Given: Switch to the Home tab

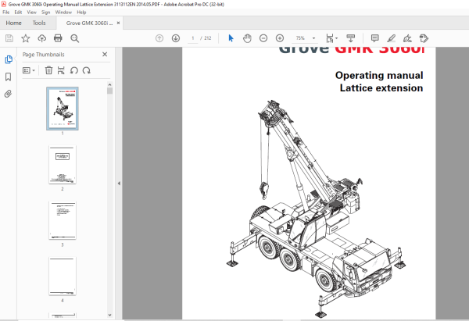Looking at the screenshot, I should pyautogui.click(x=14, y=23).
